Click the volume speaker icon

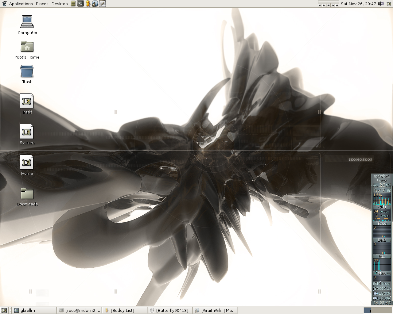tap(381, 4)
